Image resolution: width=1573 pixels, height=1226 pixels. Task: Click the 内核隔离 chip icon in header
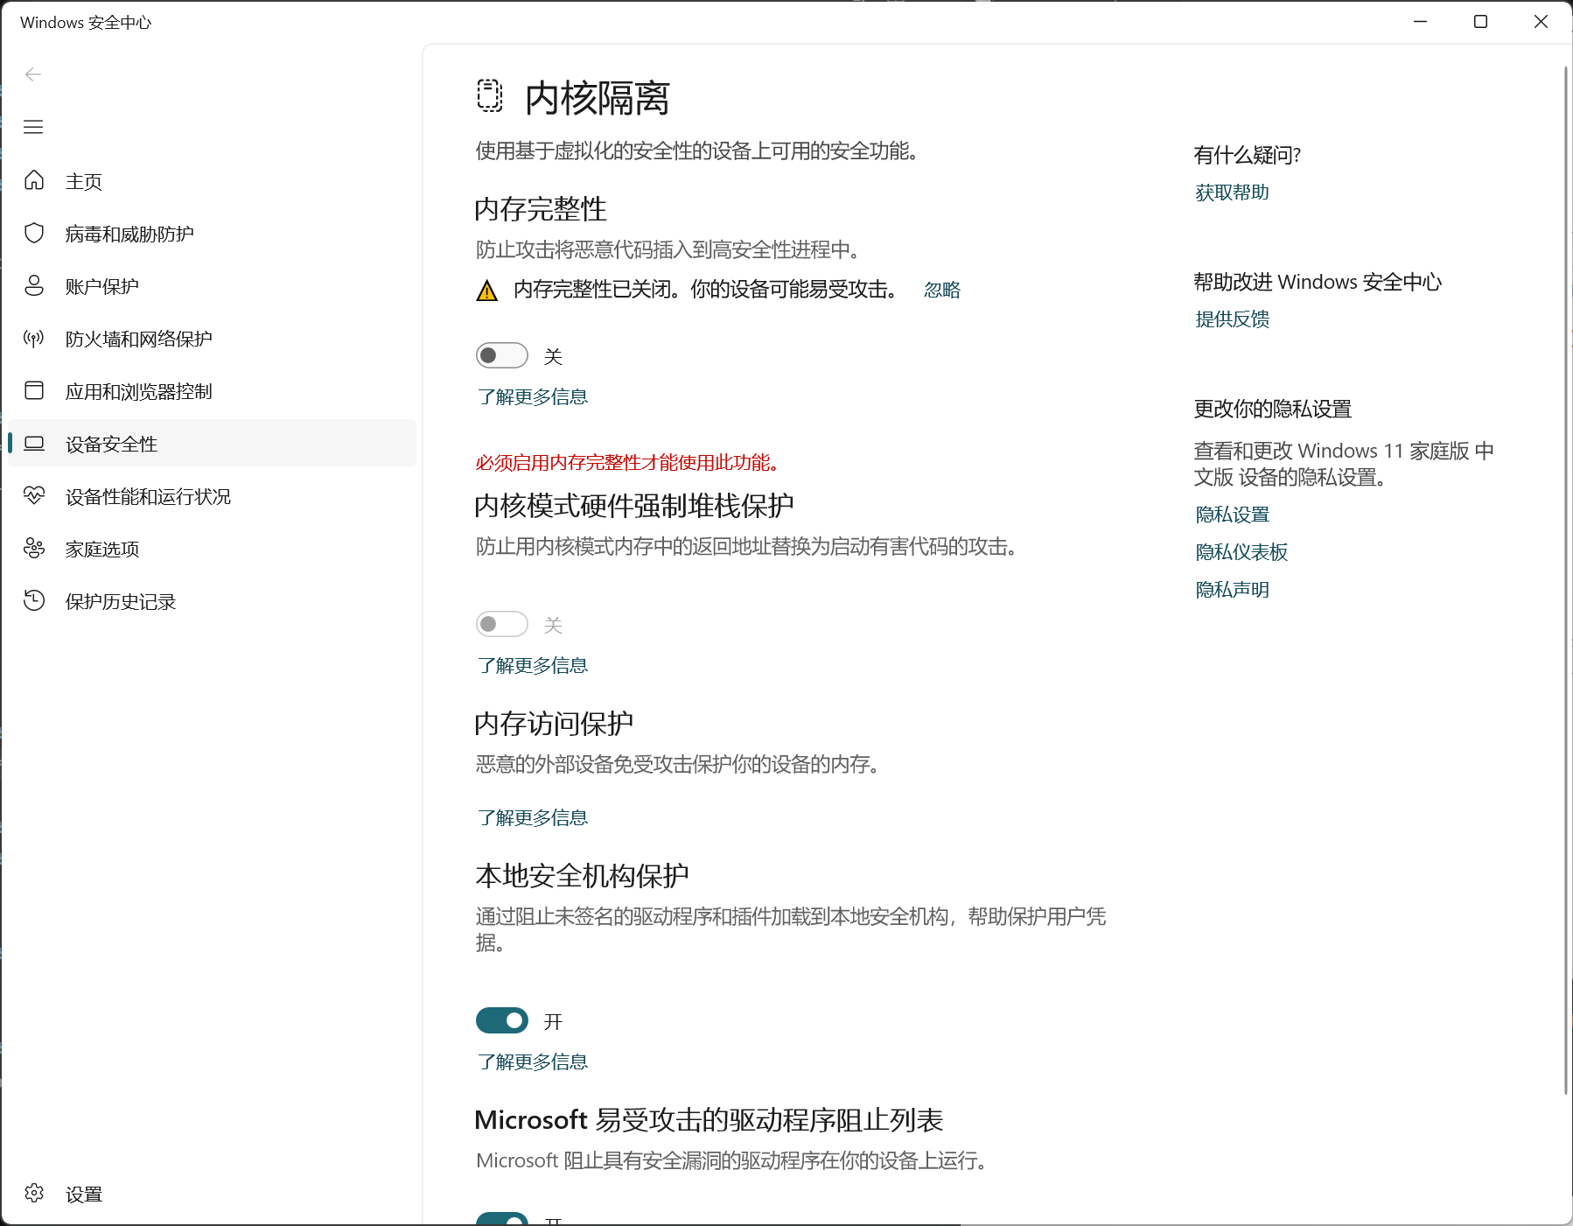tap(490, 96)
